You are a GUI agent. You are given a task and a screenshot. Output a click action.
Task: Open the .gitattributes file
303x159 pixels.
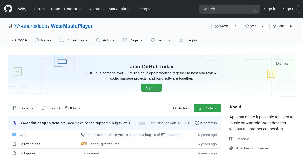[30, 144]
